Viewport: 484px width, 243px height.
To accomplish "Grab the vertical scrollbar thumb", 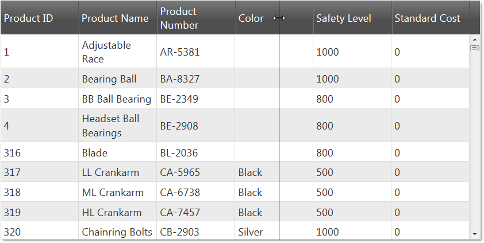I will (x=475, y=48).
